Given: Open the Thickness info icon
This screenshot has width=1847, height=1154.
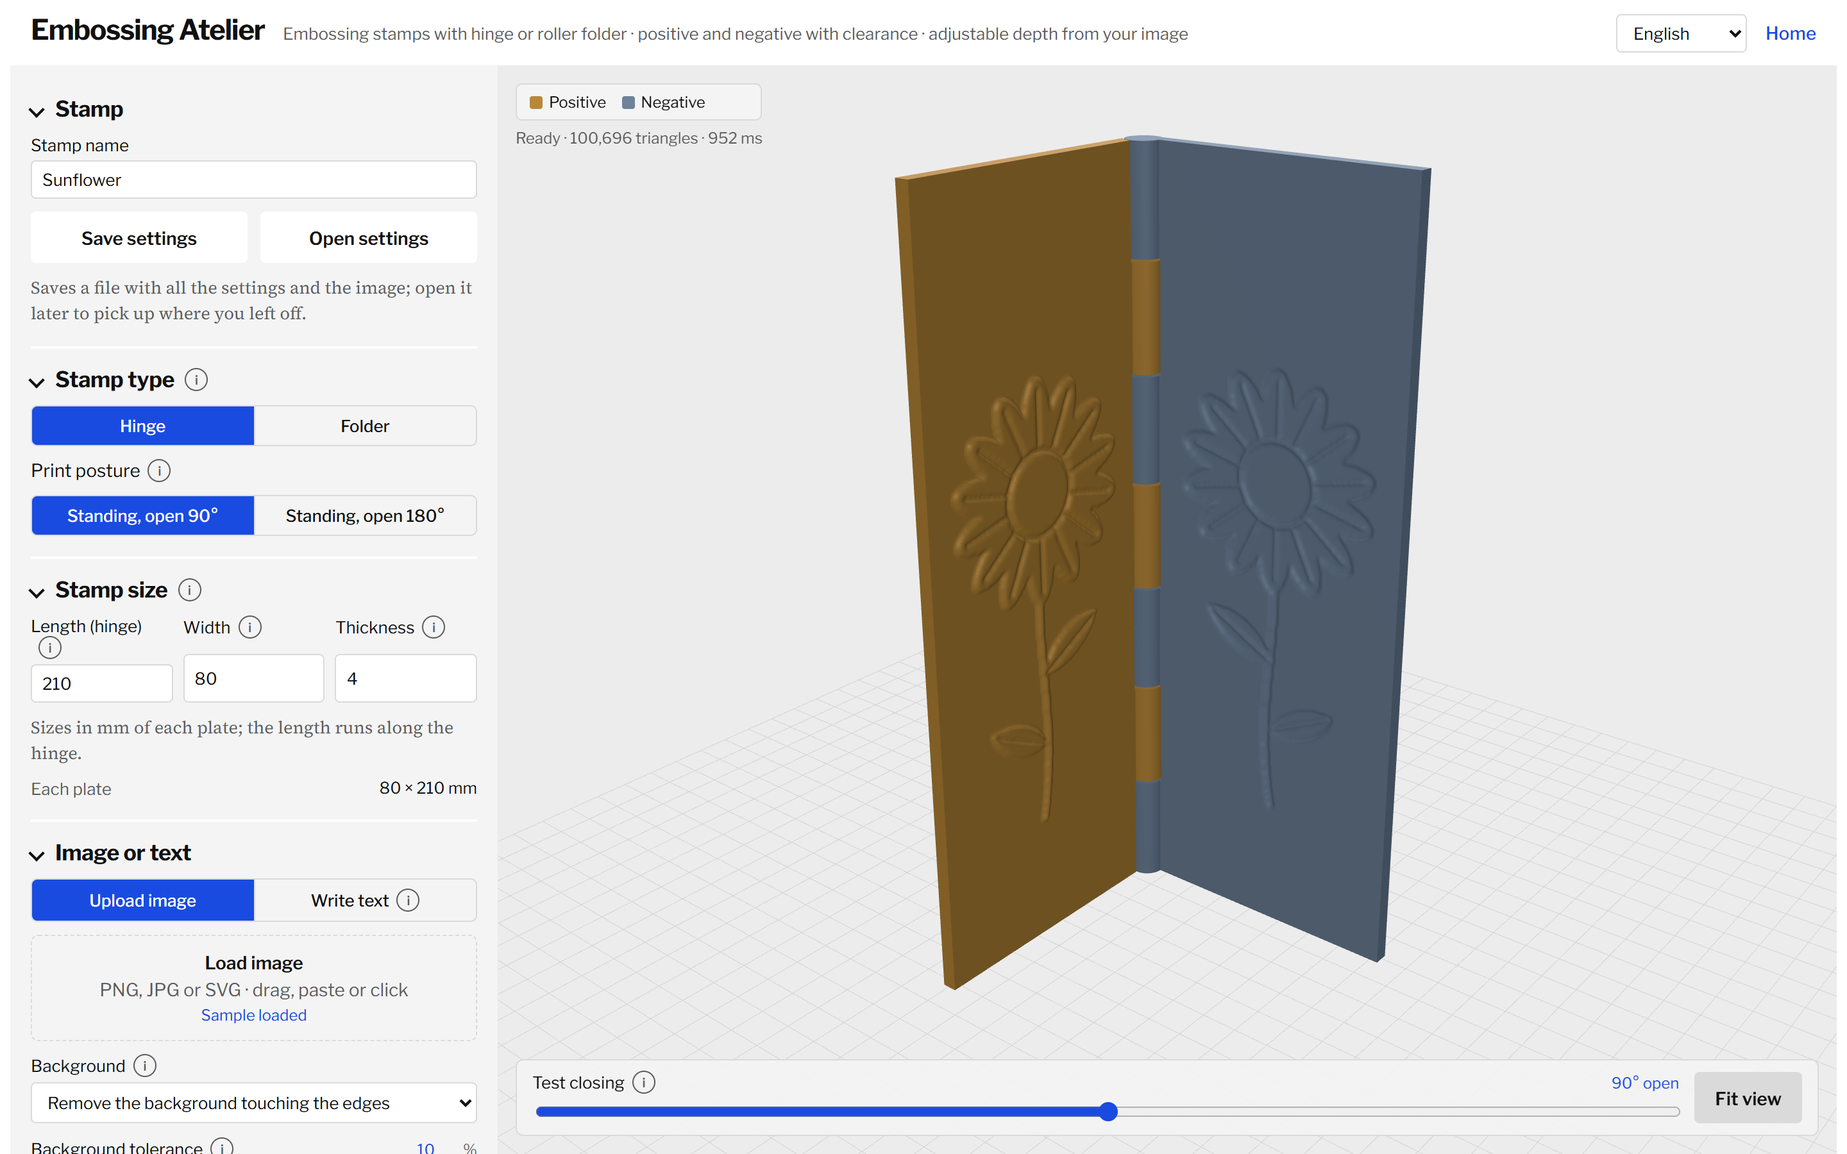Looking at the screenshot, I should pos(434,626).
